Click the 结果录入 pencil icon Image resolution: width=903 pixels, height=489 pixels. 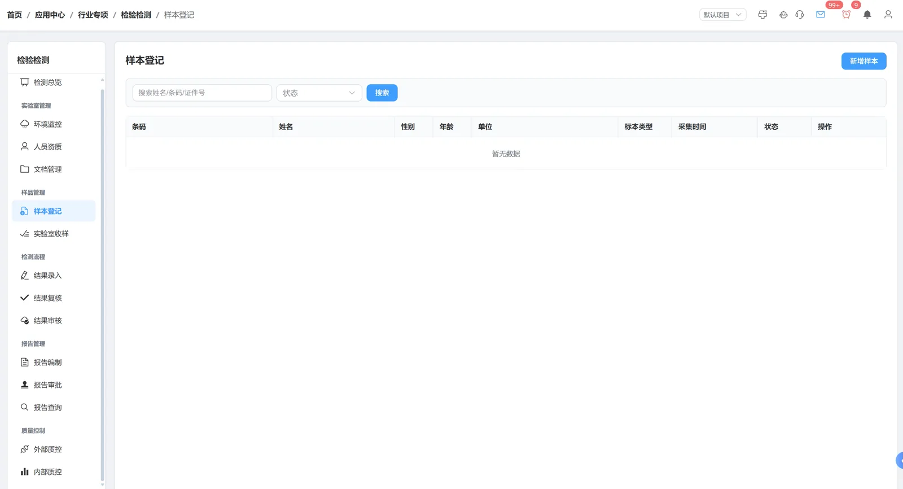(x=24, y=276)
